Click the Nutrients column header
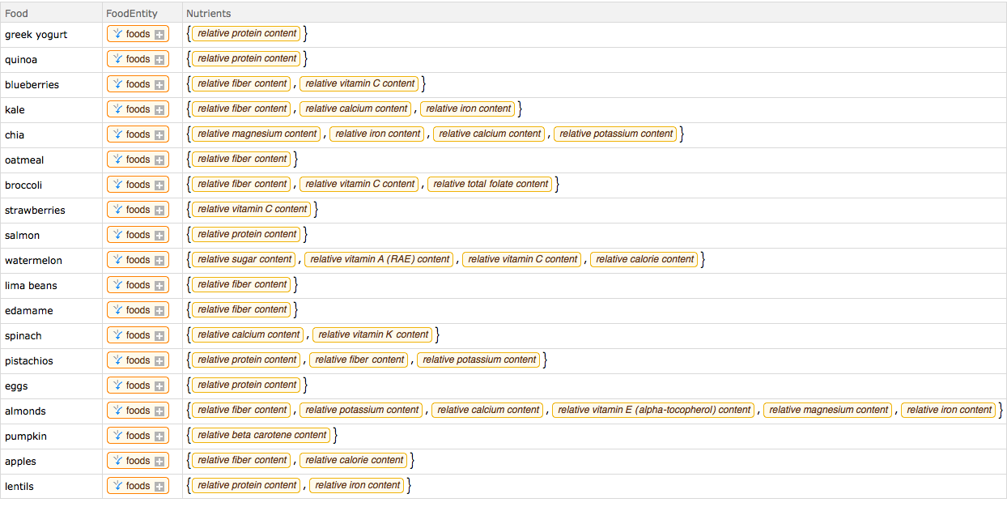Screen dimensions: 1007x511 [208, 13]
